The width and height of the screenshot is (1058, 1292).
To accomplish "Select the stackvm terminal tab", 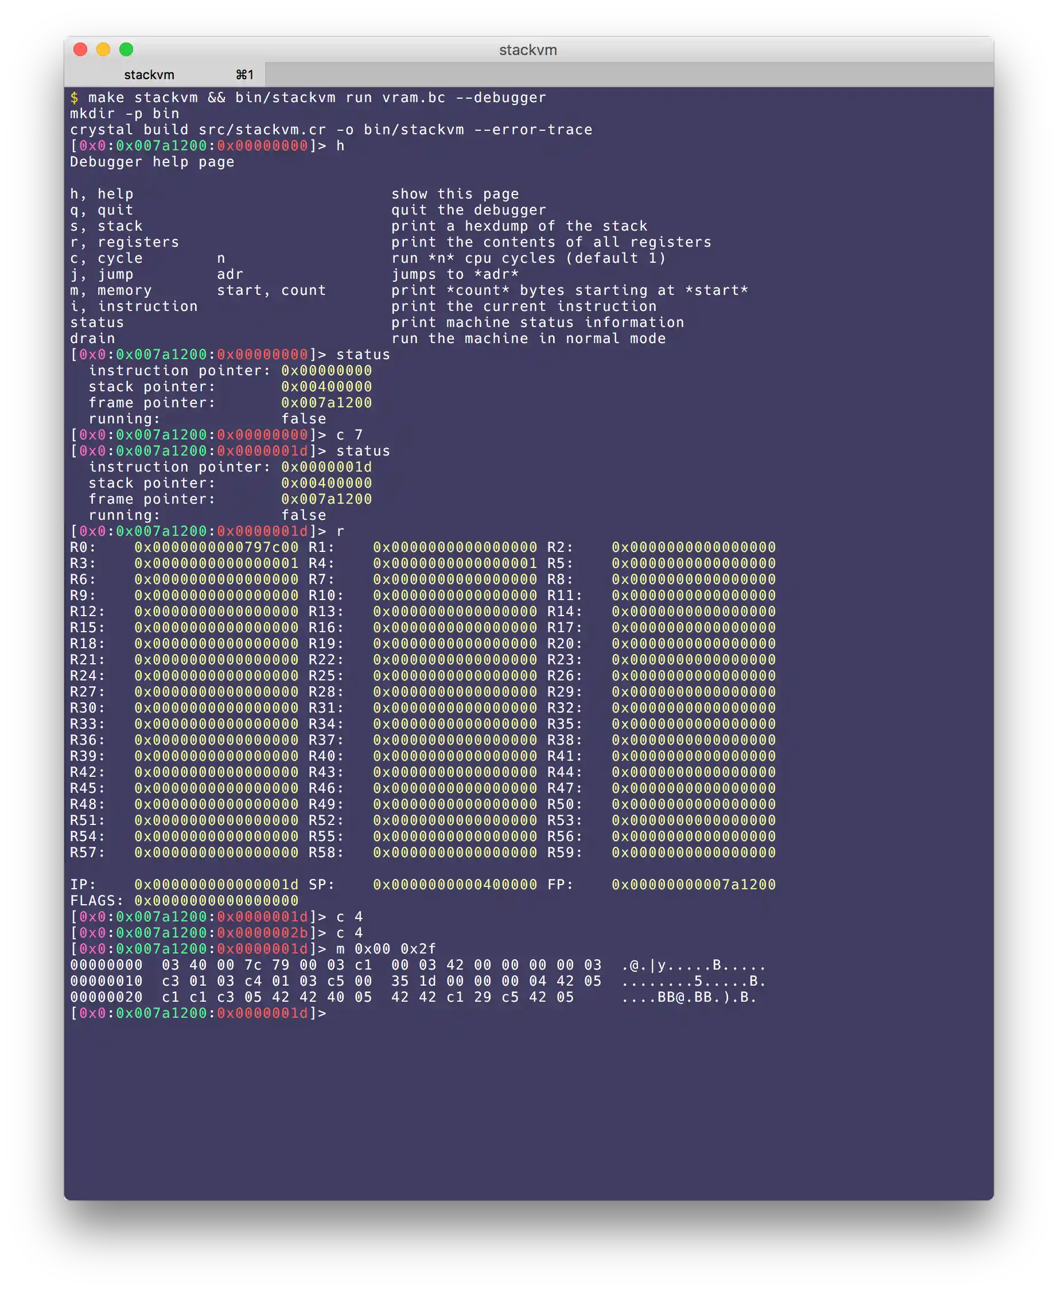I will click(x=149, y=75).
